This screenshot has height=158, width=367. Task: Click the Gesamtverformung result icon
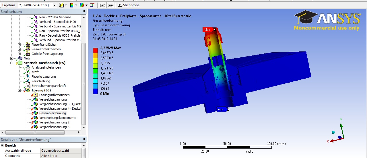point(36,113)
